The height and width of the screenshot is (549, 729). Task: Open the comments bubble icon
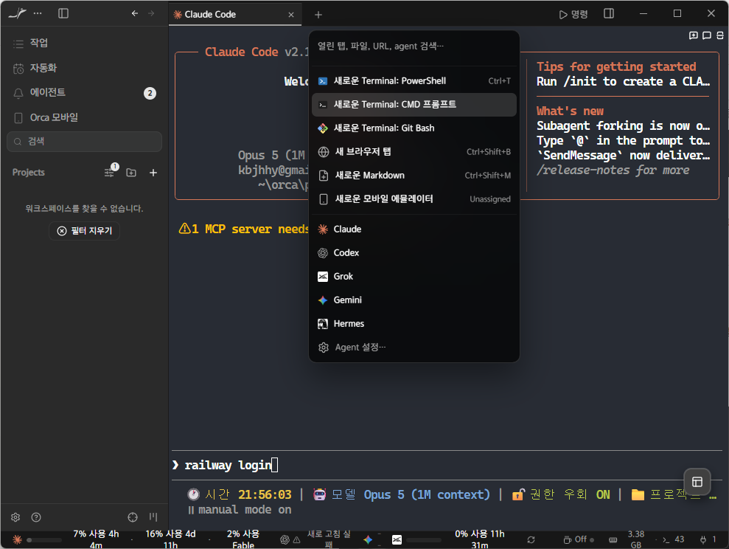click(x=707, y=35)
